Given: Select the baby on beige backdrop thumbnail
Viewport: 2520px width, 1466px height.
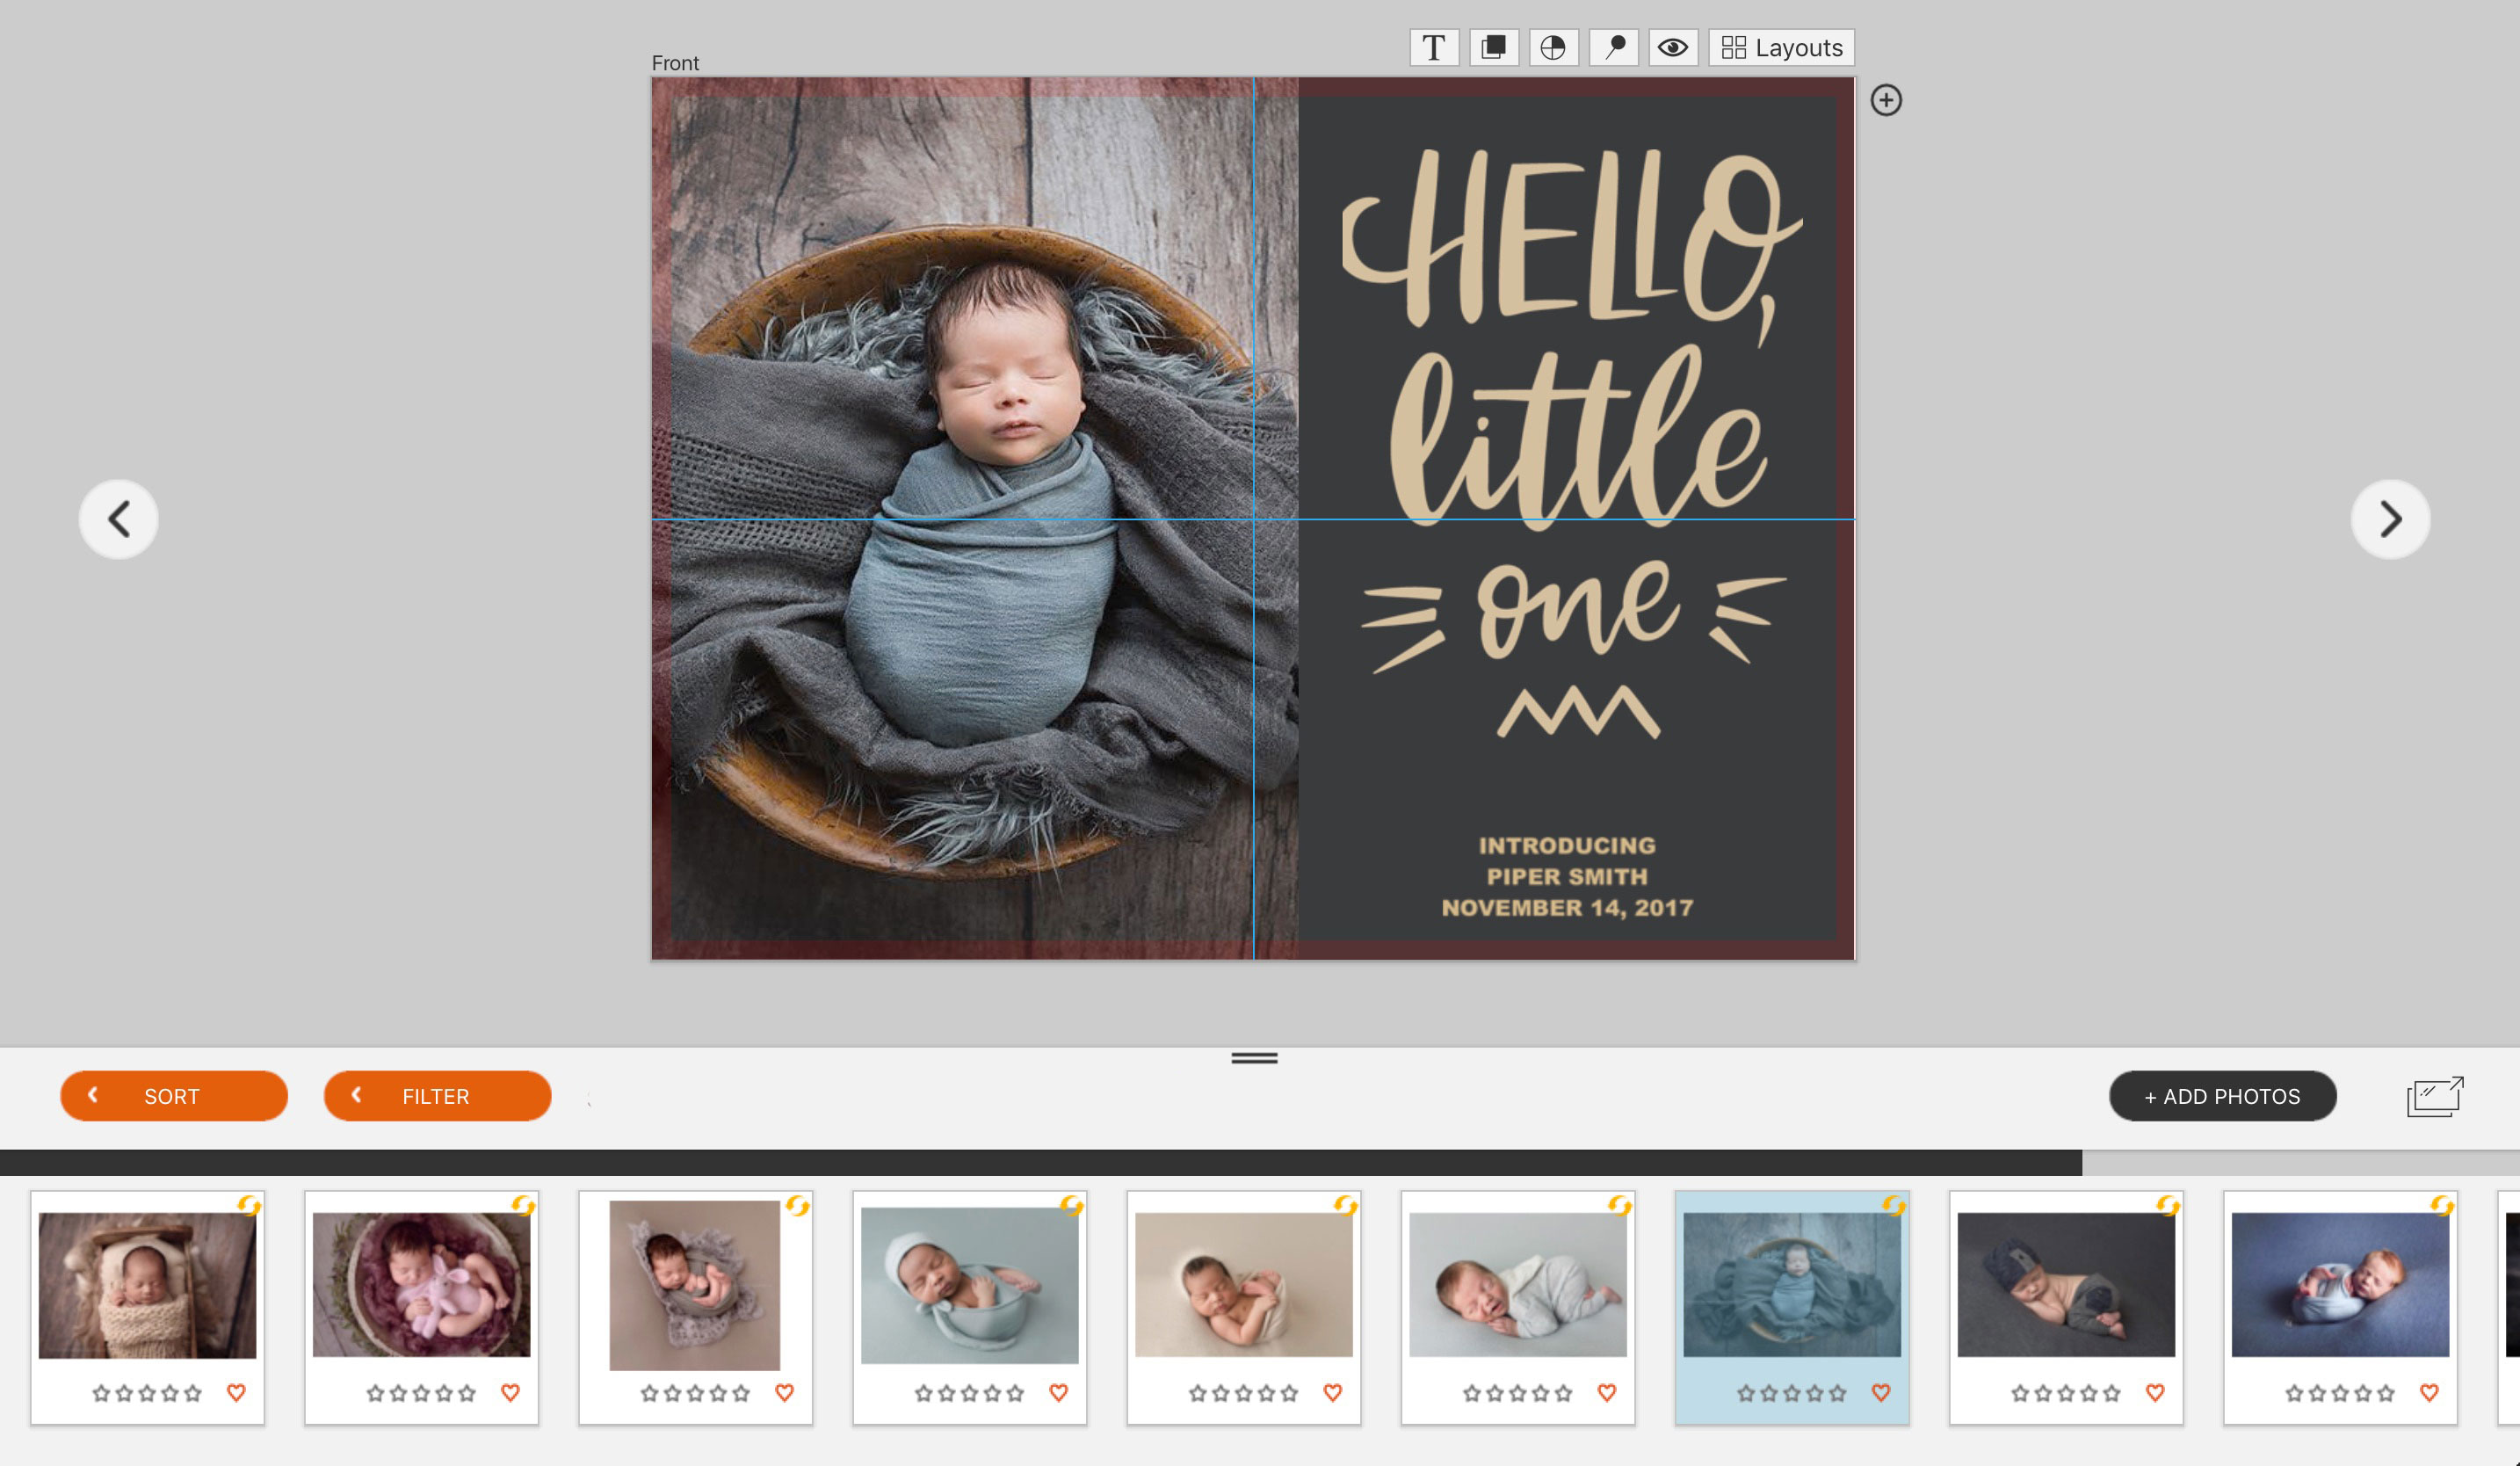Looking at the screenshot, I should tap(1243, 1285).
